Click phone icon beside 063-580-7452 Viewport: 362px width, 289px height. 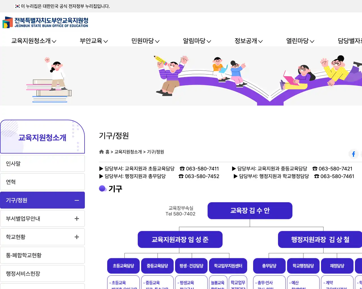tap(182, 176)
